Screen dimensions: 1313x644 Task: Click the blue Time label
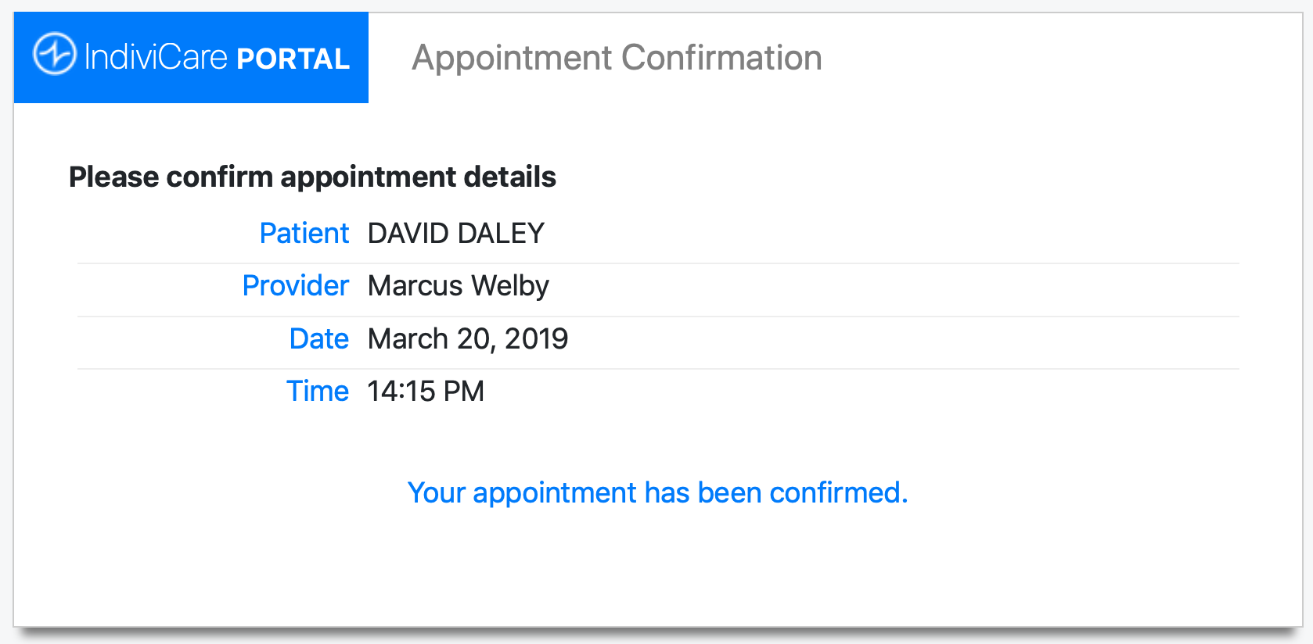click(317, 391)
